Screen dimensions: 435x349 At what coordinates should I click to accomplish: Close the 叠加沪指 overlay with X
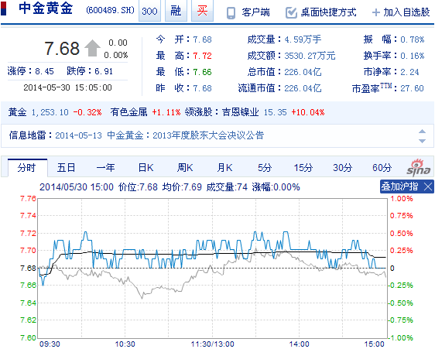[x=428, y=186]
